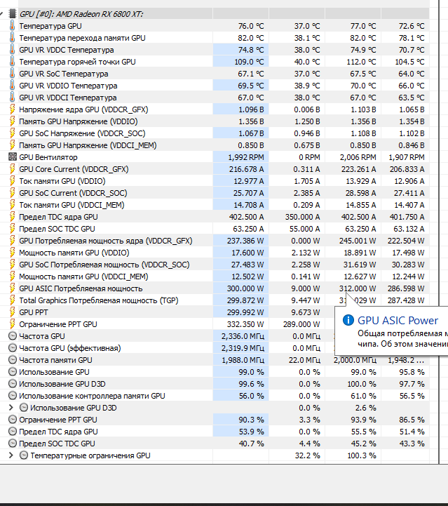Click the 300.000 W ASIC power current value
This screenshot has width=448, height=506.
tap(245, 288)
